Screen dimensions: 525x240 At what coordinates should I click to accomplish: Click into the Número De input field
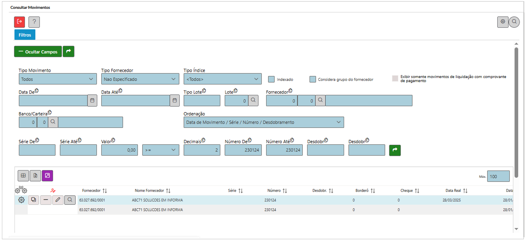point(243,150)
